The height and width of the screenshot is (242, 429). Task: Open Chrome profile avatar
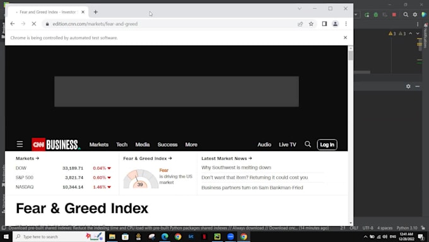coord(335,24)
